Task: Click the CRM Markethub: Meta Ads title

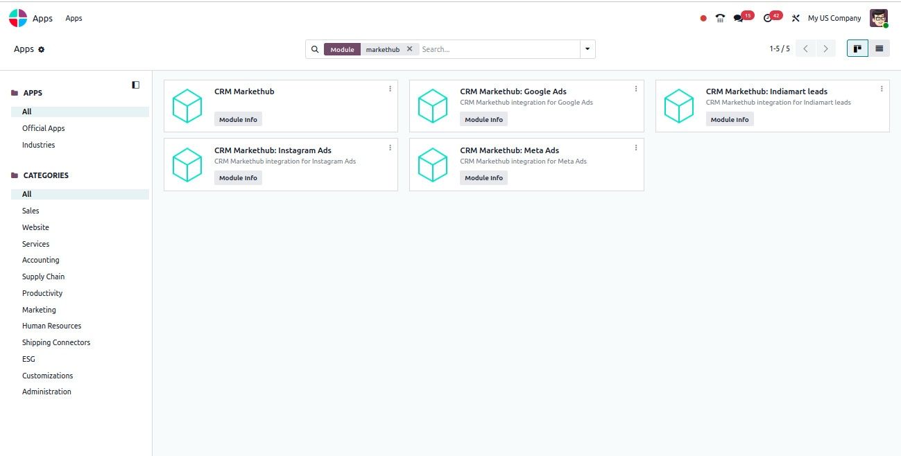Action: [509, 150]
